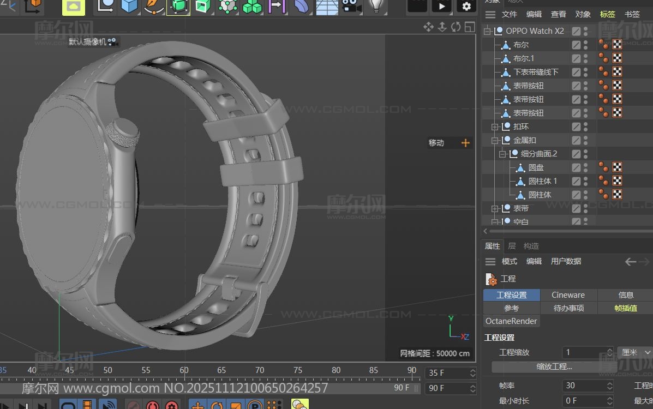Open the 标签 menu in object manager
Screen dimensions: 653x409
(x=607, y=14)
